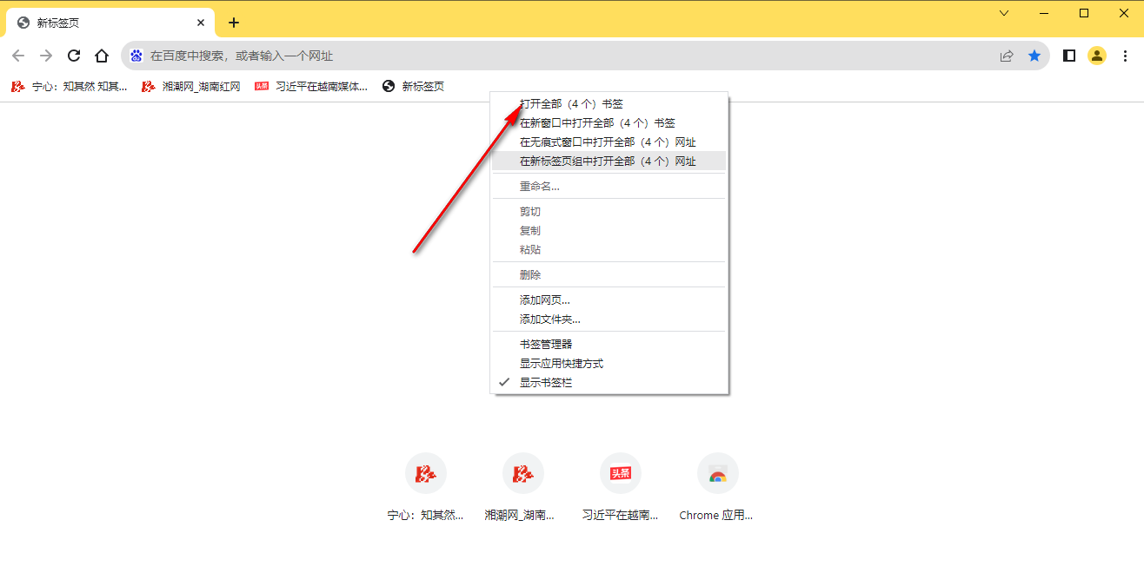Click the blue bookmark star icon
The width and height of the screenshot is (1144, 573).
click(1034, 56)
